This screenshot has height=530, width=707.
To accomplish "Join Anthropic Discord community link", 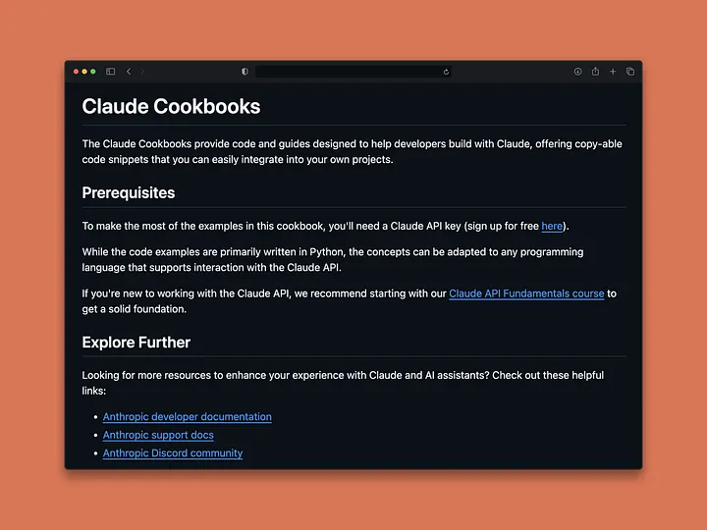I will [173, 452].
